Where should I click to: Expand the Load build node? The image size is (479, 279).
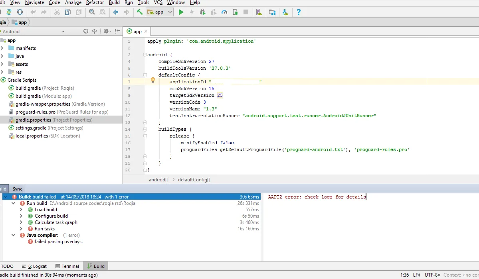21,210
